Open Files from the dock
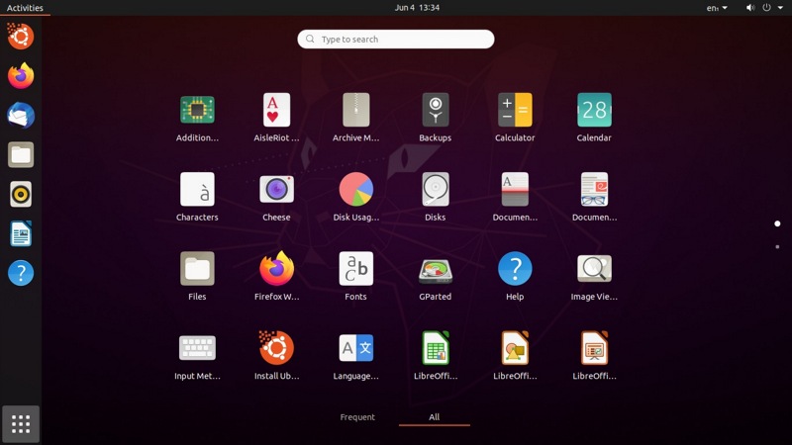This screenshot has height=445, width=792. coord(21,154)
